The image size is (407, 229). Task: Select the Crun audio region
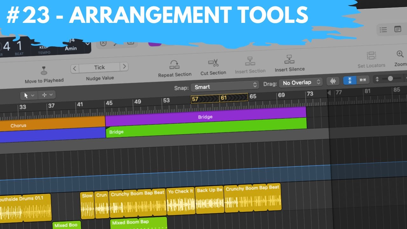pos(102,205)
